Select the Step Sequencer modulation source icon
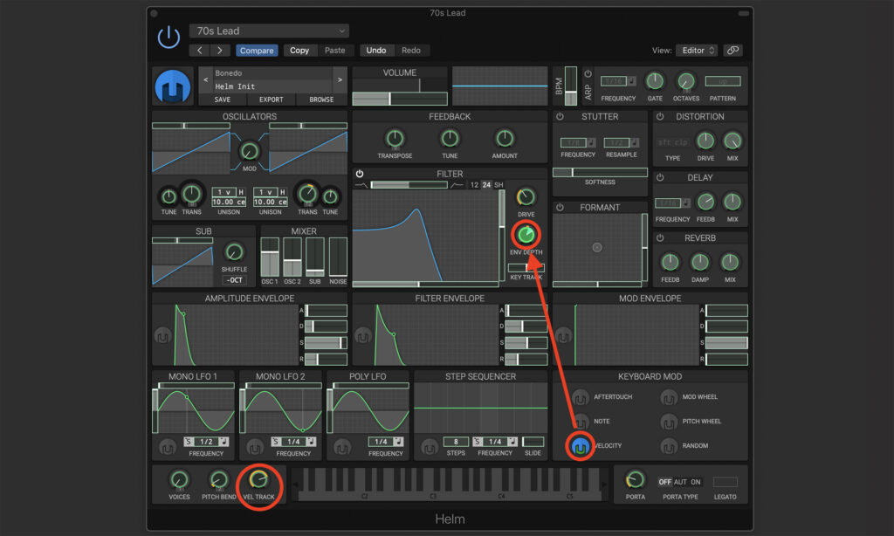This screenshot has height=536, width=894. coord(430,448)
